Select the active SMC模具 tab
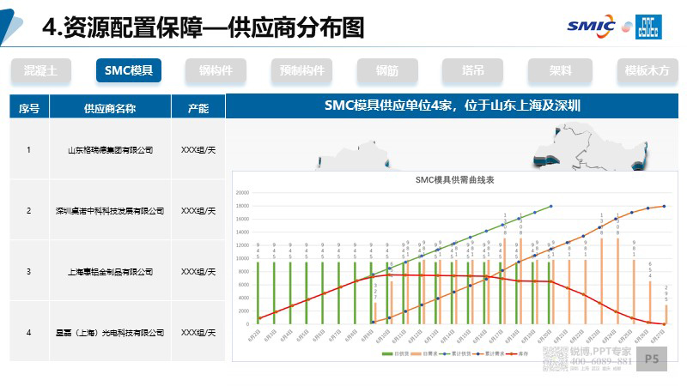This screenshot has height=386, width=687. pyautogui.click(x=129, y=70)
